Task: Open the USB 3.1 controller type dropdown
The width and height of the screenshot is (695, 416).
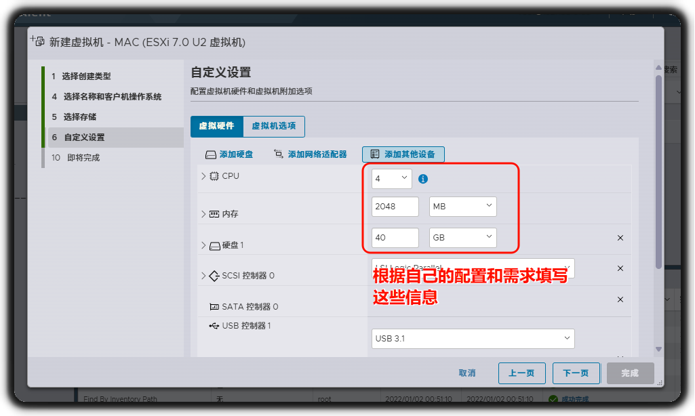Action: click(x=473, y=338)
